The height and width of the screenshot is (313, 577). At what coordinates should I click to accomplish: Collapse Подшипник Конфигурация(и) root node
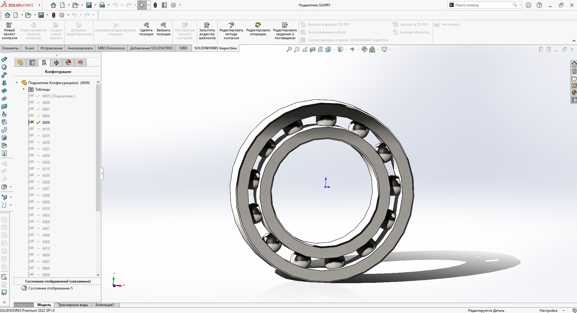[x=17, y=83]
